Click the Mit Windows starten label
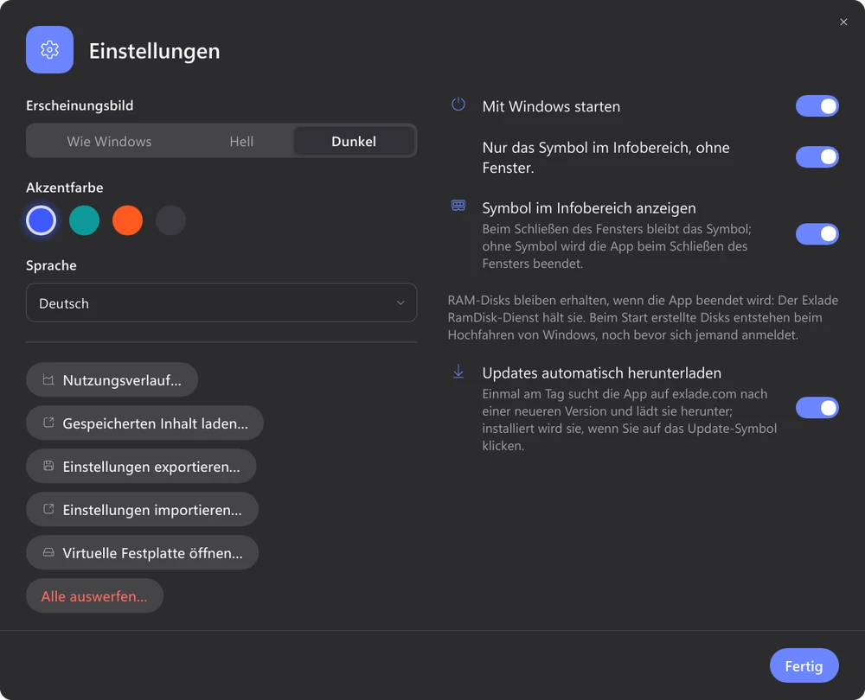 tap(551, 106)
